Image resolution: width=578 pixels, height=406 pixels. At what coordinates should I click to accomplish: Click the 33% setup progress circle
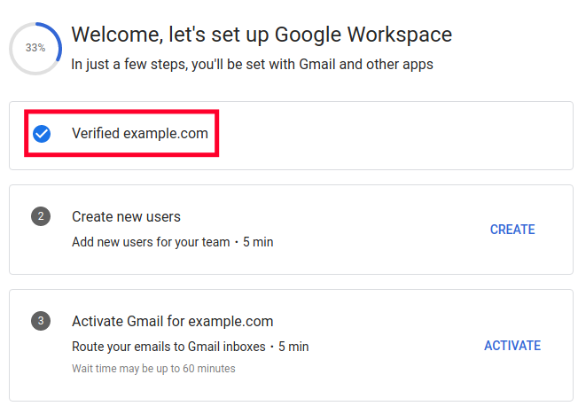coord(35,48)
